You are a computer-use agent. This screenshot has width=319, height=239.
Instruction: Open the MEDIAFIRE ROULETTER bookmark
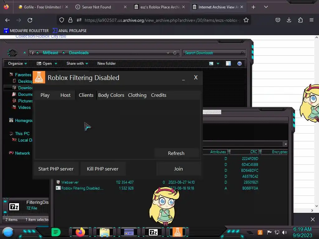click(26, 31)
